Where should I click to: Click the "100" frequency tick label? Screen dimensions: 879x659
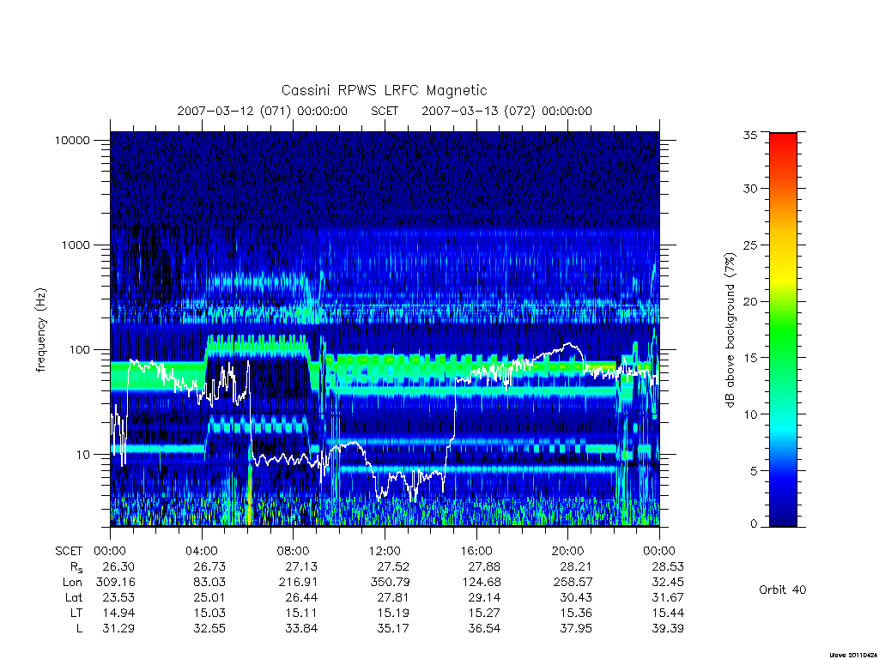[80, 350]
